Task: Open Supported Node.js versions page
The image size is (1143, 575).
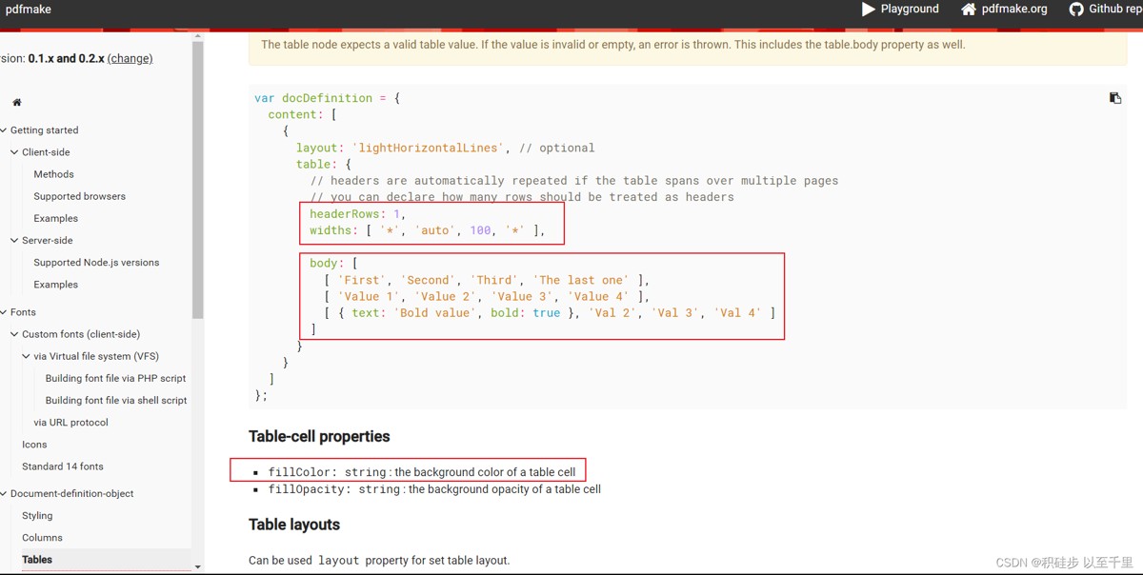Action: point(96,263)
